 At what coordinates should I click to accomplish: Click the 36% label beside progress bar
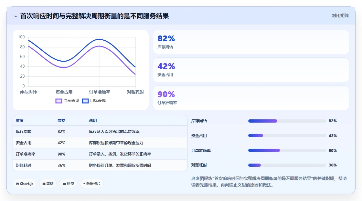click(x=333, y=165)
